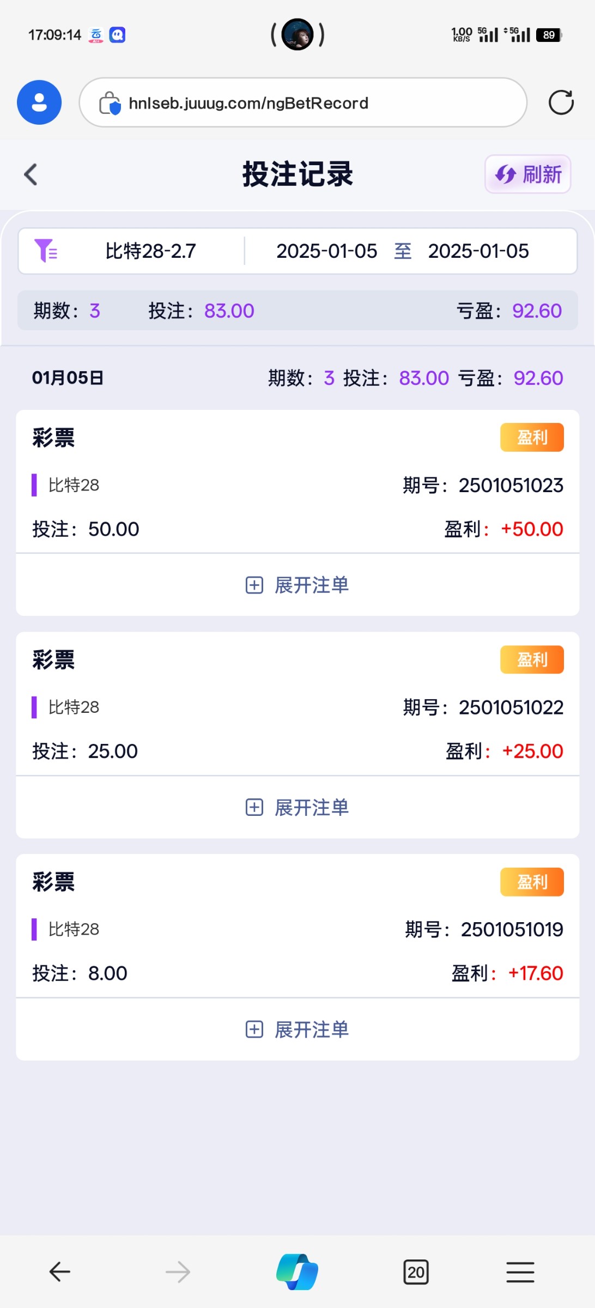
Task: Expand 展开注单 for issue 2501051023
Action: pos(297,585)
